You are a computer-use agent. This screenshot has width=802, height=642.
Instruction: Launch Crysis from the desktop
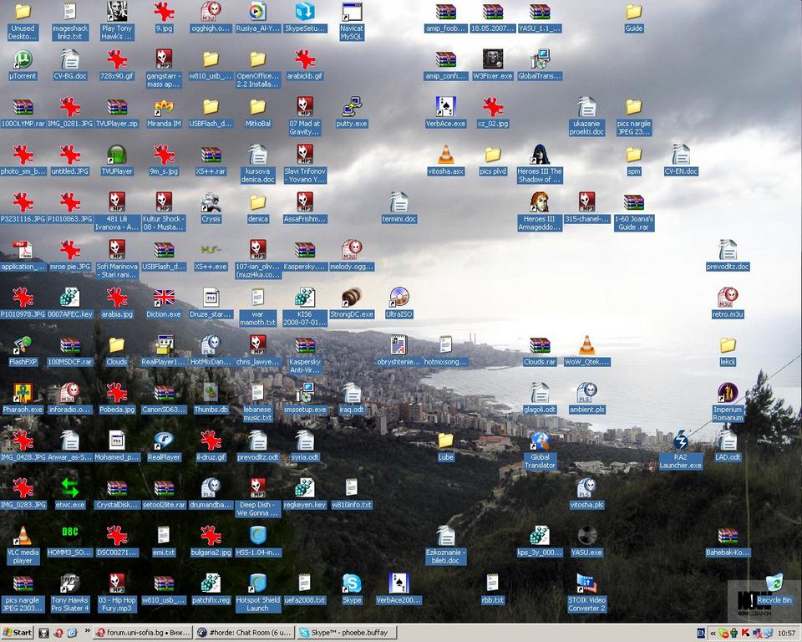(x=211, y=202)
